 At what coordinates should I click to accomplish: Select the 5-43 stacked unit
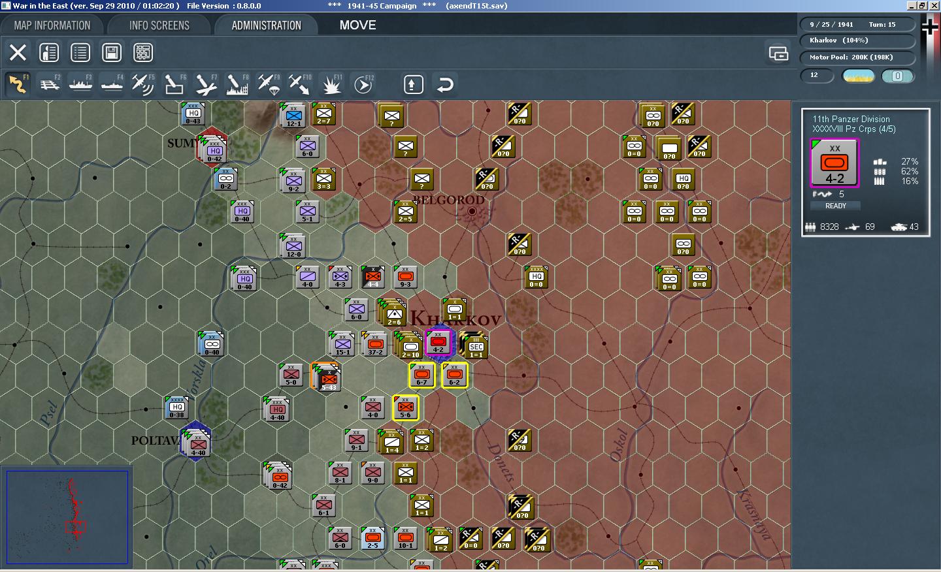tap(327, 377)
